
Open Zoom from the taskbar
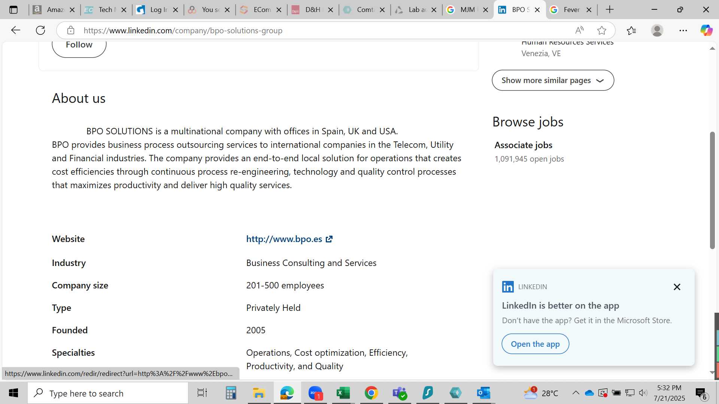pyautogui.click(x=315, y=393)
